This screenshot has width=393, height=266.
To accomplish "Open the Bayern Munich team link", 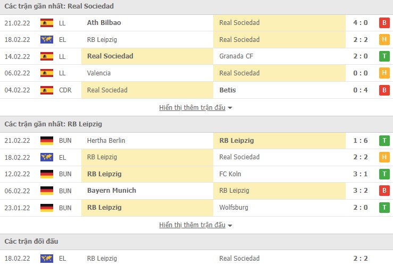I will coord(111,191).
